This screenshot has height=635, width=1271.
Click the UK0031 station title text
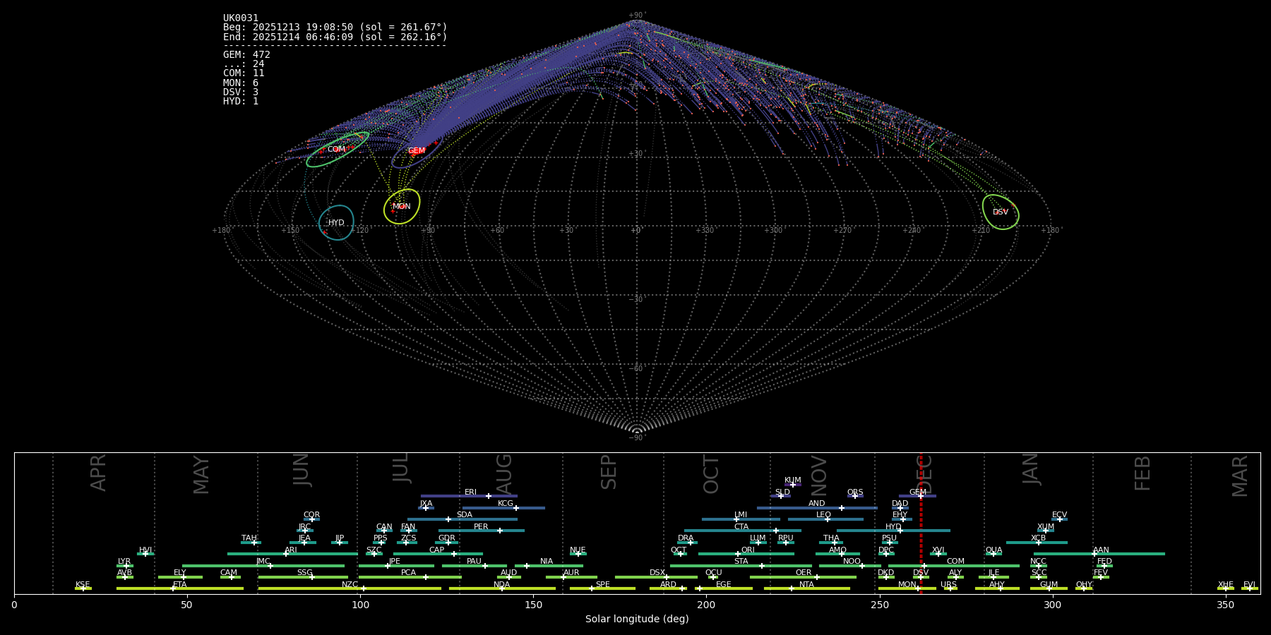(241, 18)
